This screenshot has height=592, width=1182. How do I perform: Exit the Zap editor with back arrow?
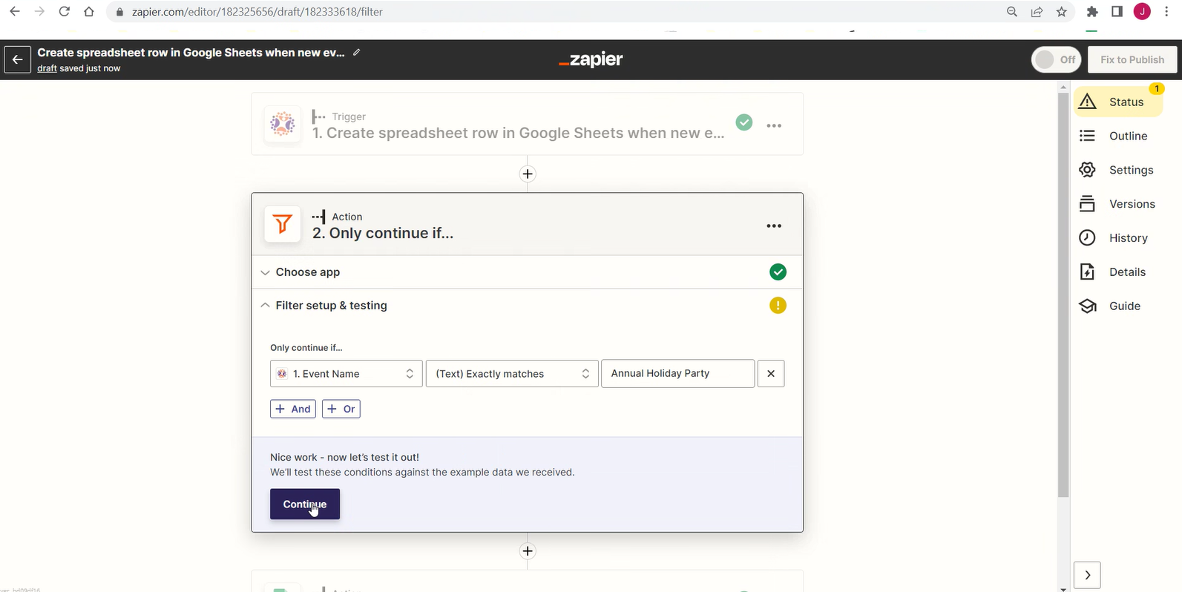18,59
